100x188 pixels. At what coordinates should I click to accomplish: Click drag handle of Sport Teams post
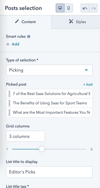10,103
